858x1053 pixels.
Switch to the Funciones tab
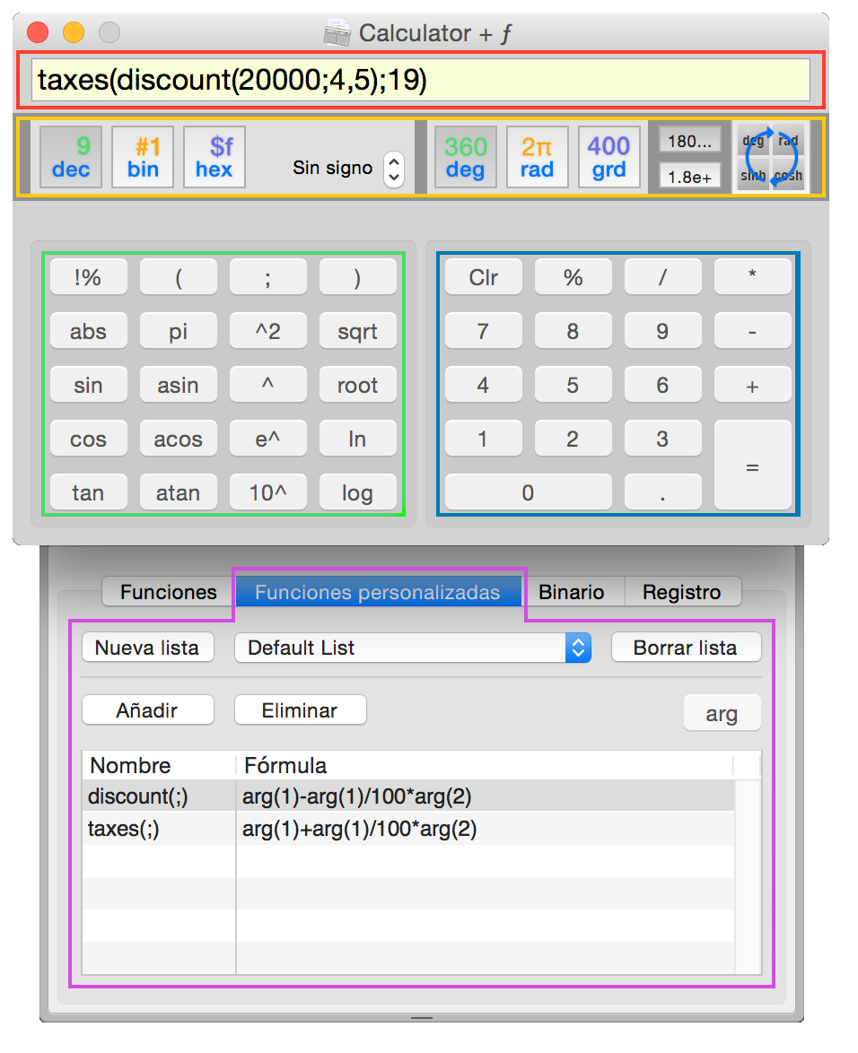tap(168, 592)
